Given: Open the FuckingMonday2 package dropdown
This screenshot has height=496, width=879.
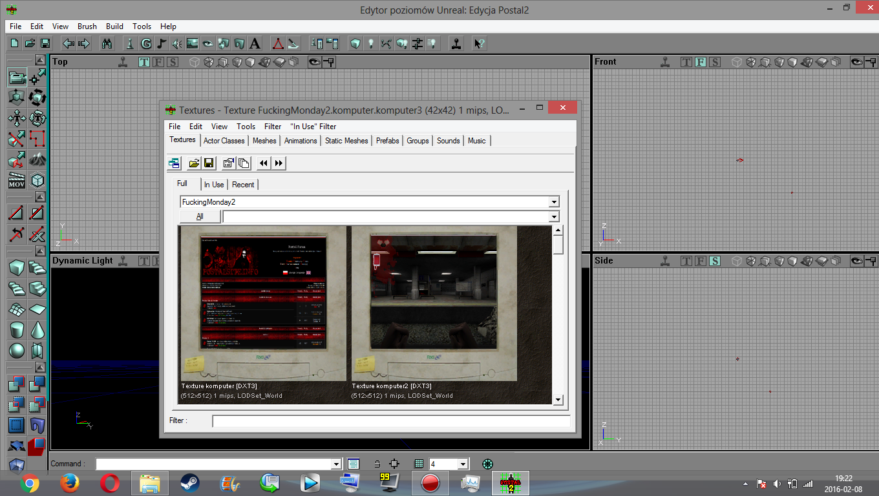Looking at the screenshot, I should point(554,202).
